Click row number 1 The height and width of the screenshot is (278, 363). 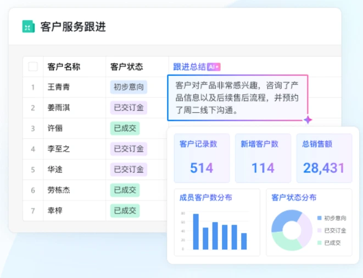(x=33, y=87)
